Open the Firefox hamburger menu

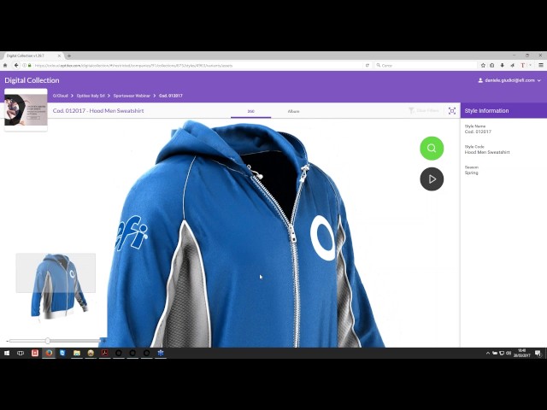[541, 65]
